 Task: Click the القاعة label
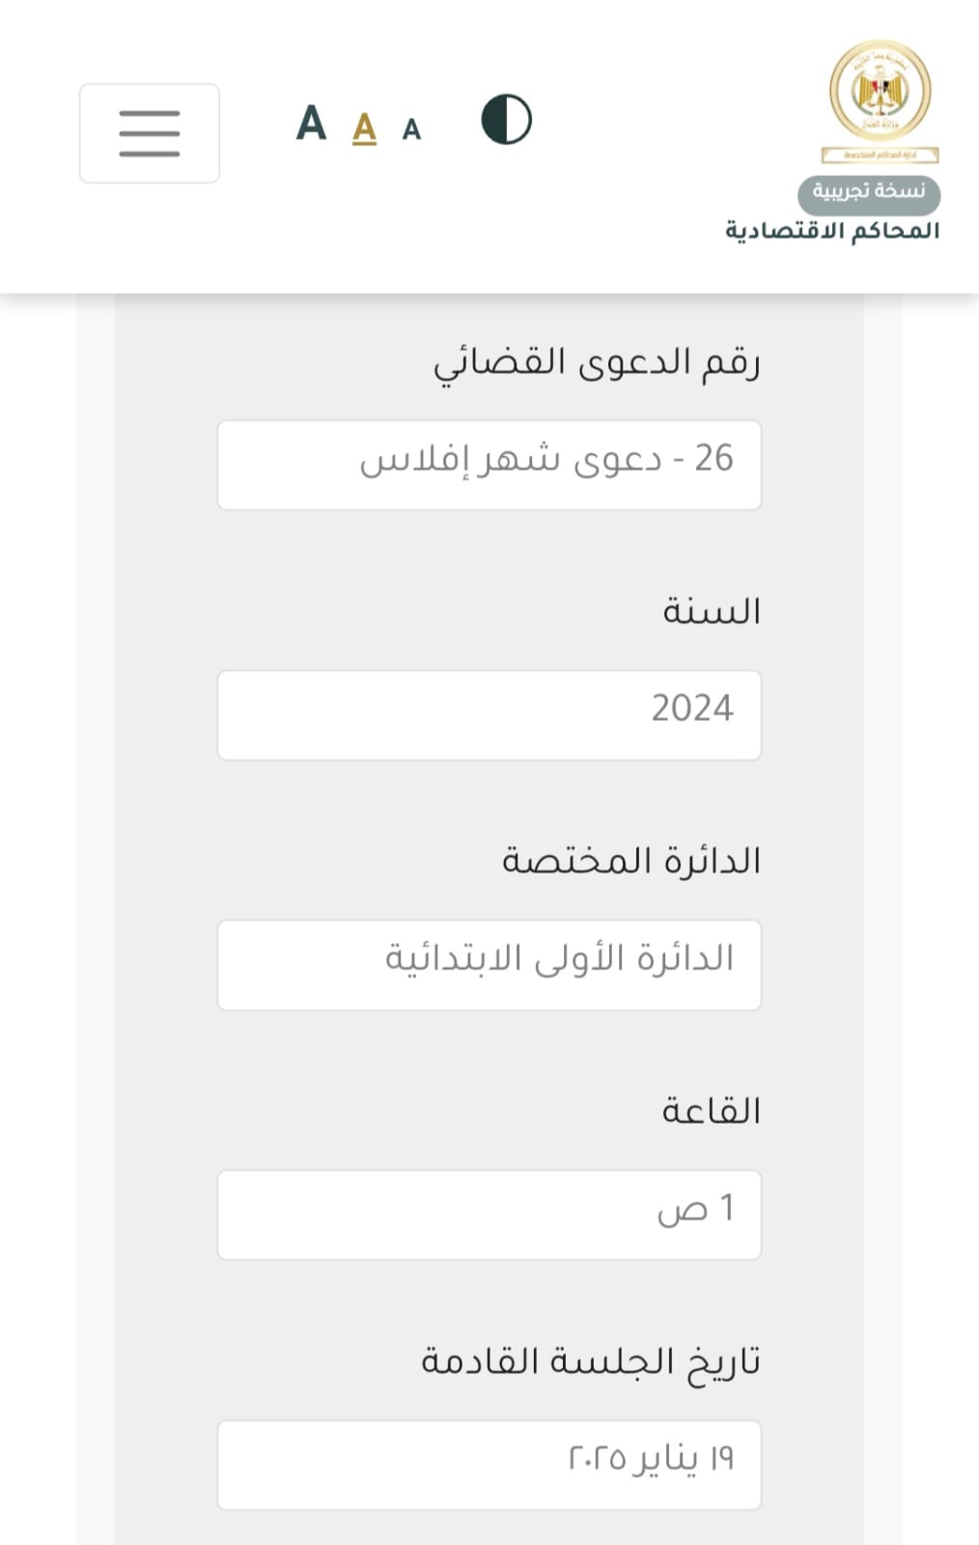tap(712, 1111)
